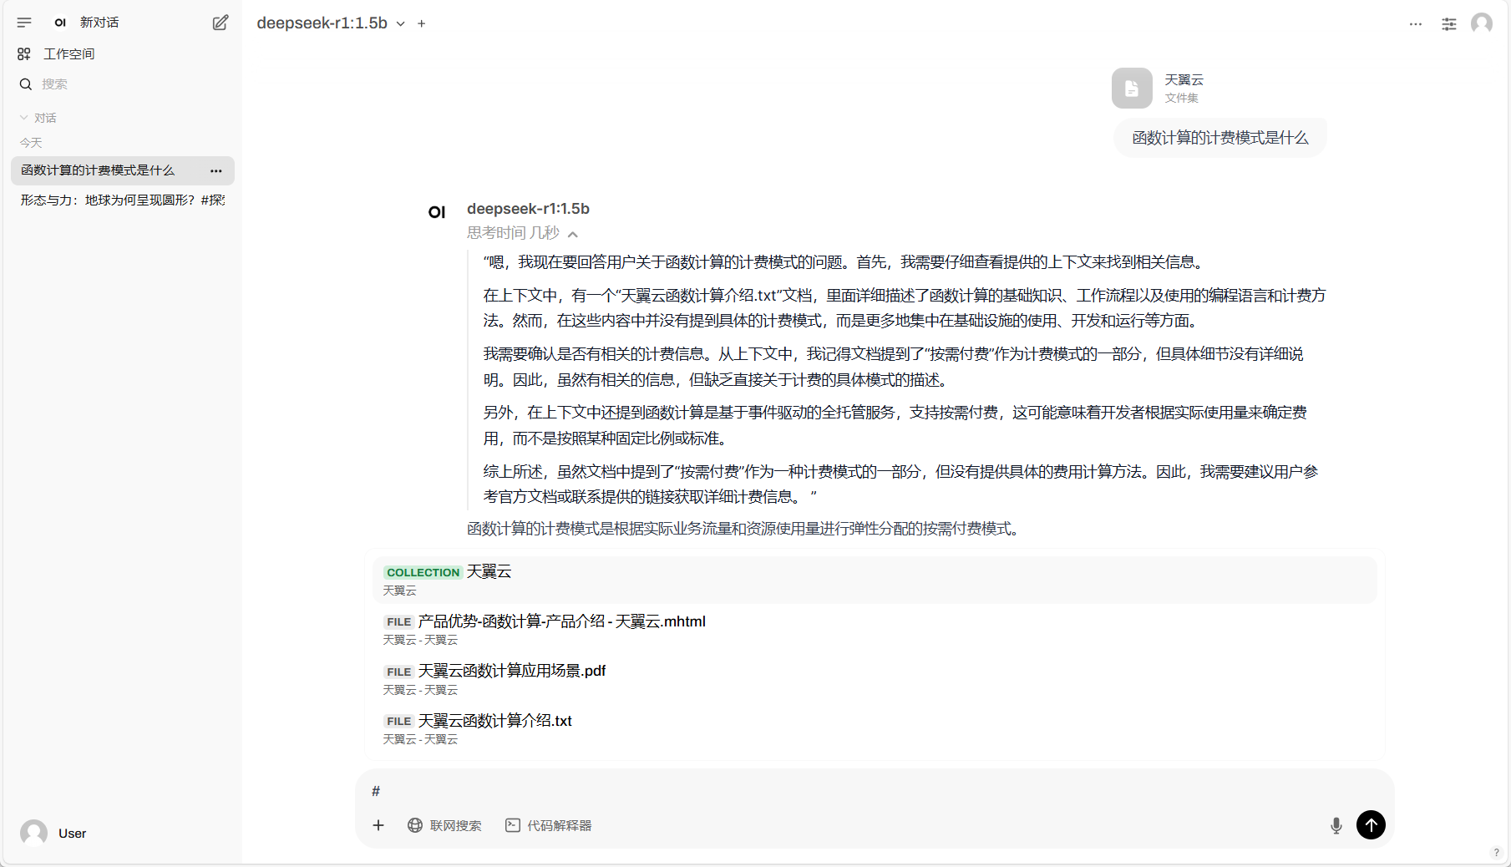The image size is (1511, 867).
Task: Collapse the 思考时间 几秒 thinking section
Action: (522, 233)
